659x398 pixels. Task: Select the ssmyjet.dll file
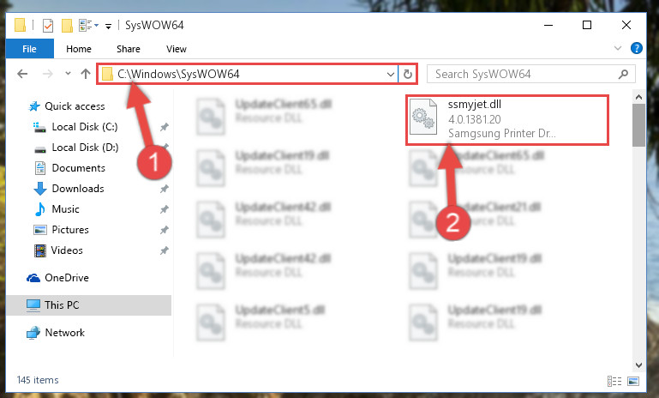(x=507, y=120)
